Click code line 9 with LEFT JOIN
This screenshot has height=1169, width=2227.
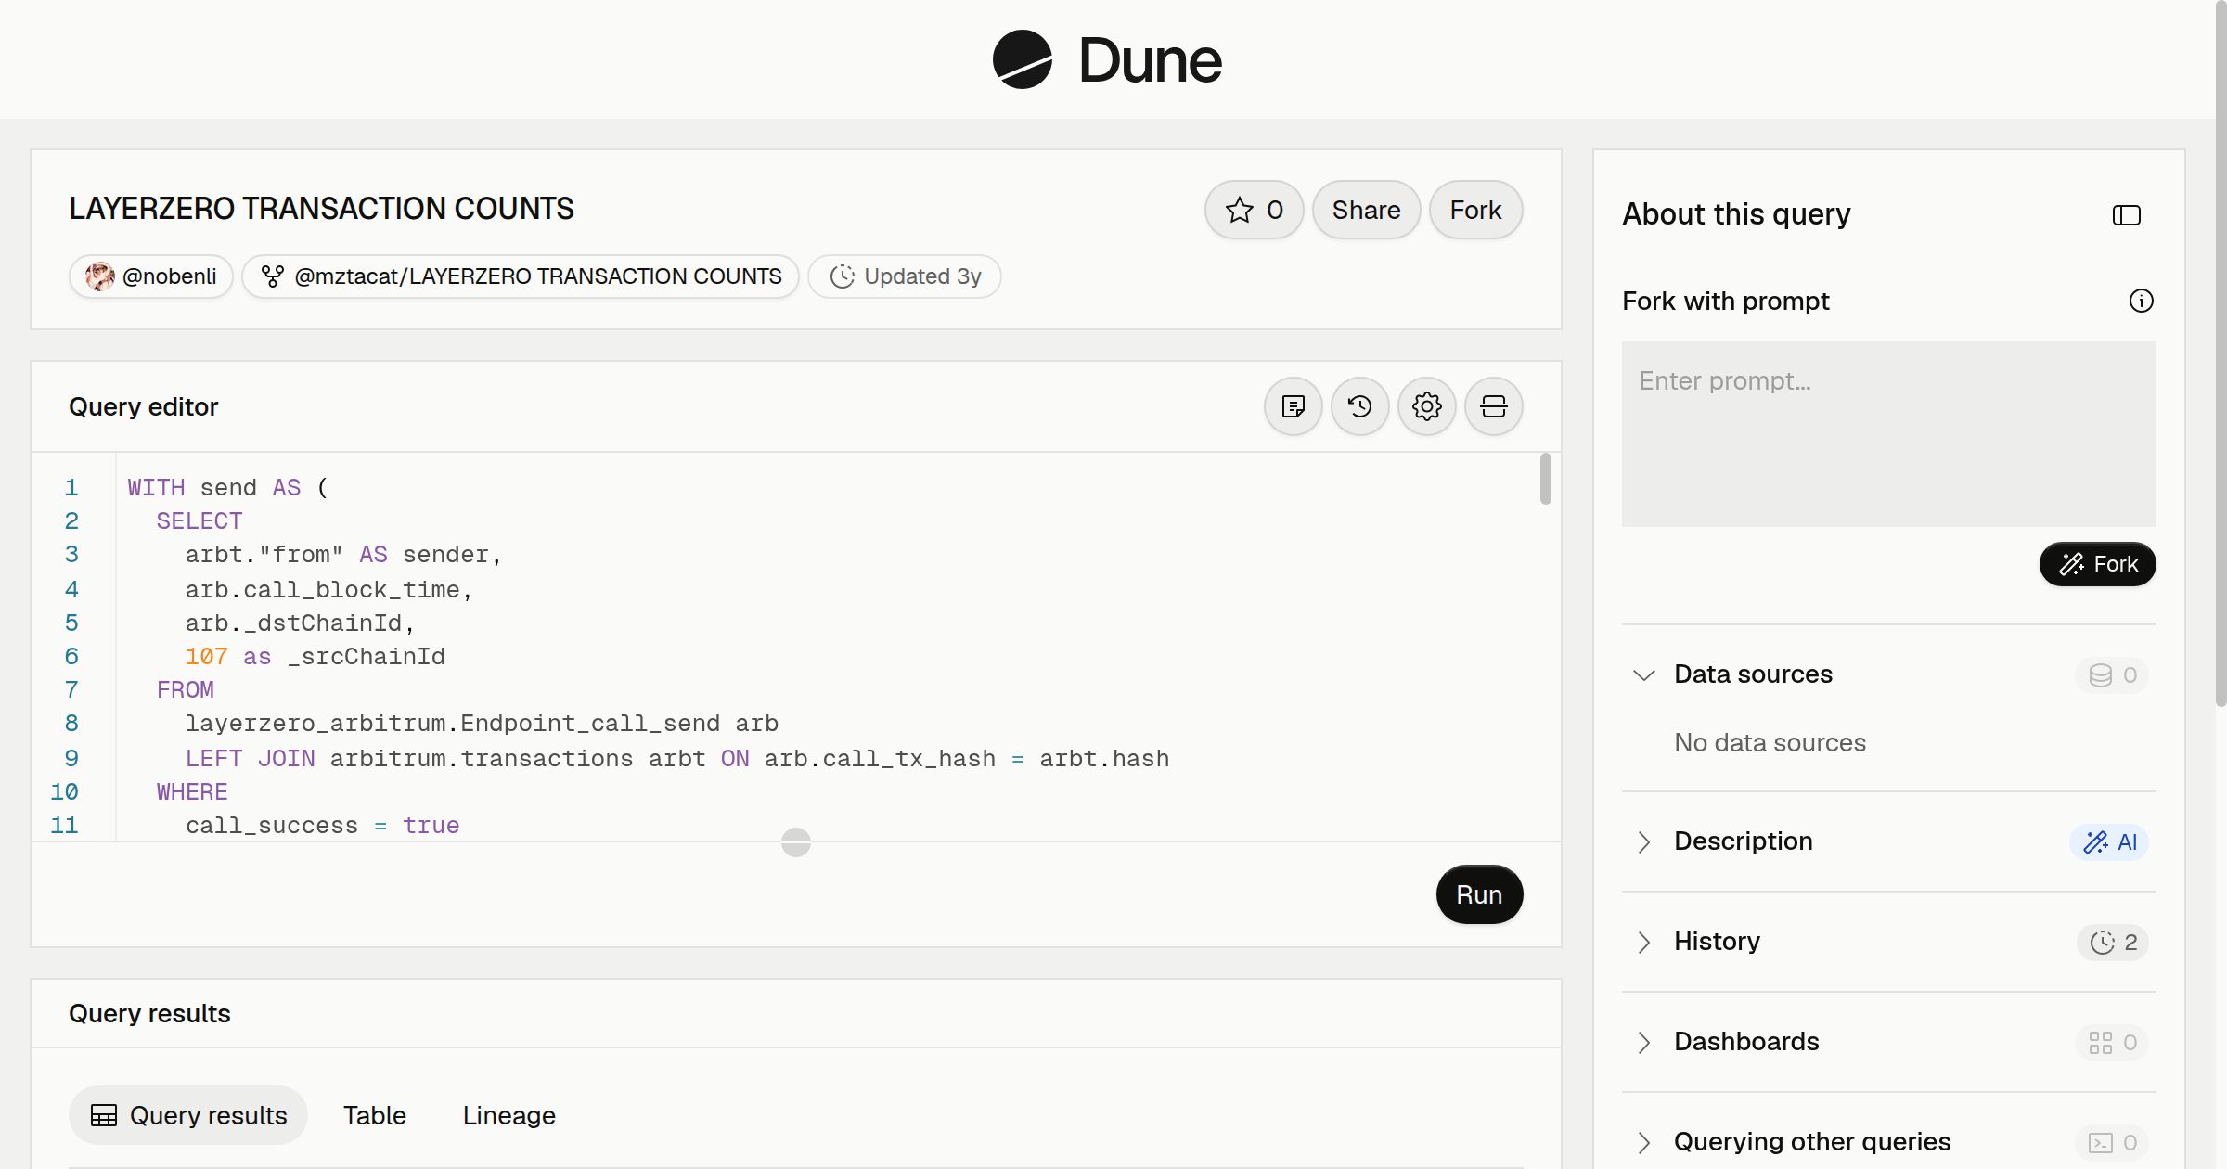click(x=676, y=759)
